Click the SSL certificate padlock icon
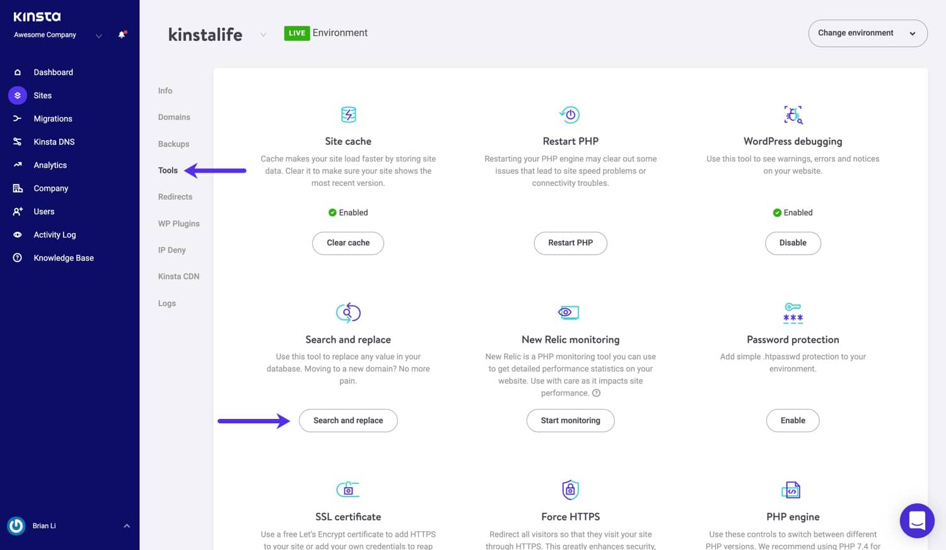Screen dimensions: 946x550 click(x=348, y=490)
